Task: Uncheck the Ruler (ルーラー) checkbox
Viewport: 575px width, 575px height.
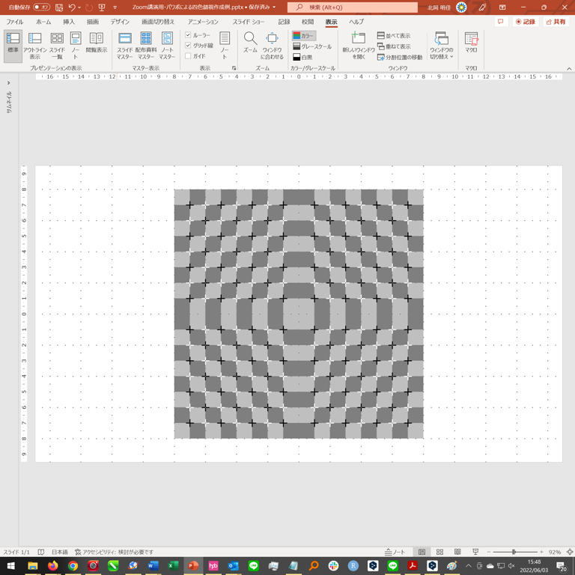Action: point(189,35)
